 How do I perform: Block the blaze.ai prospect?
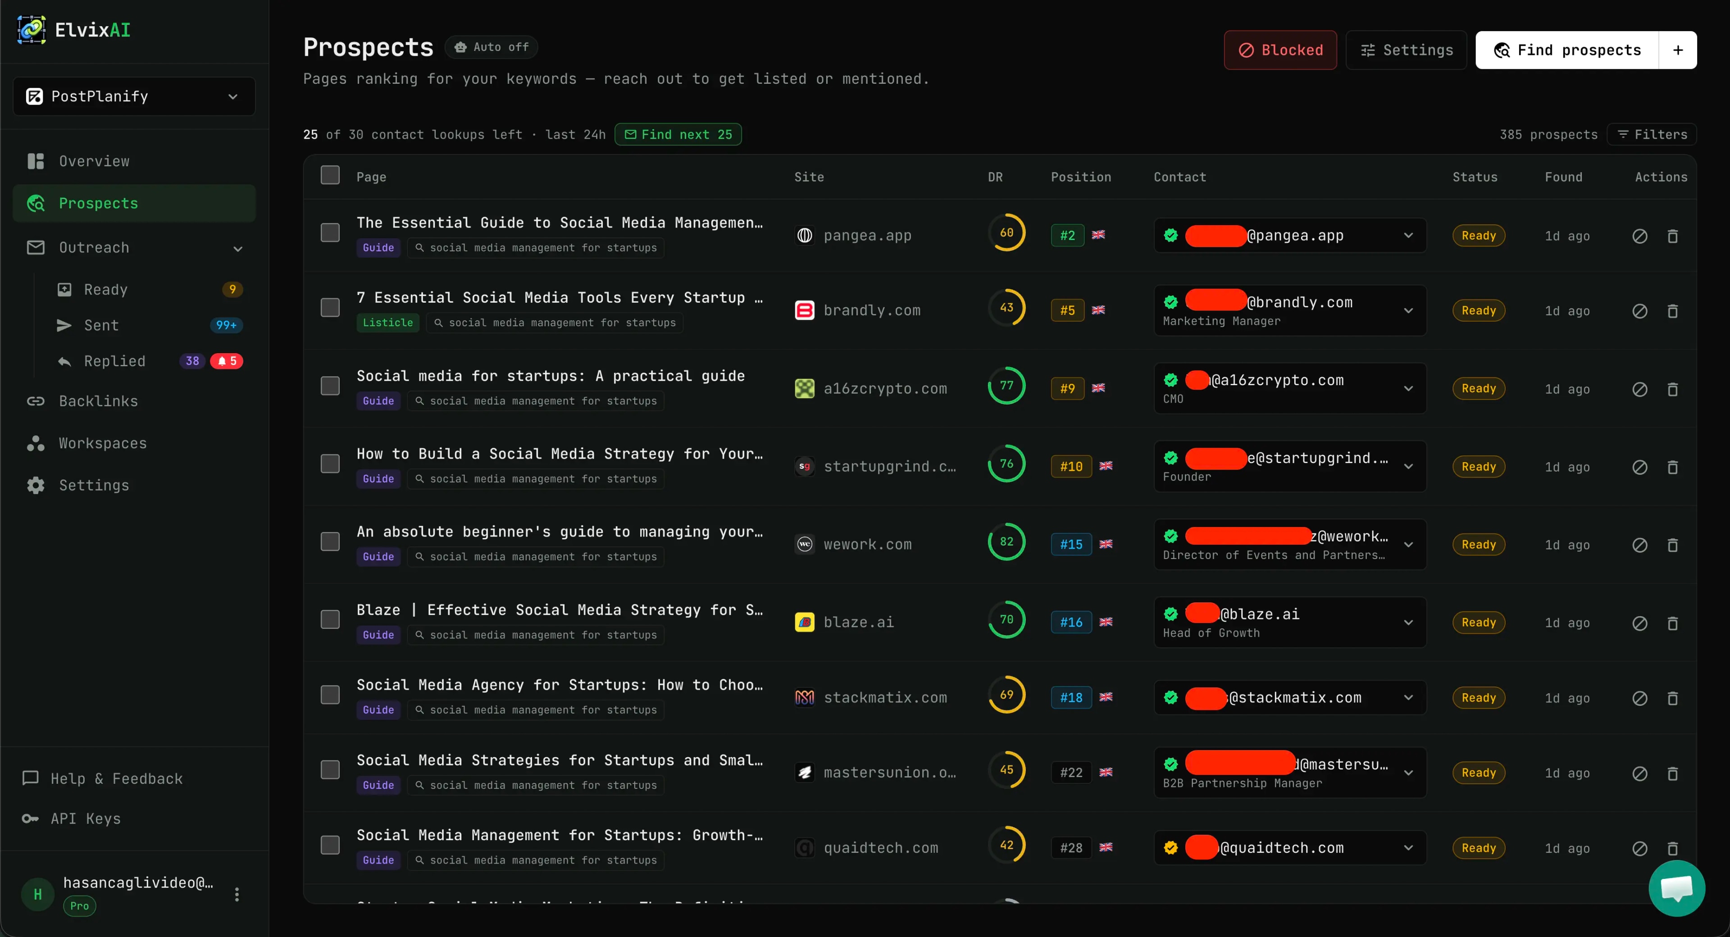[1639, 623]
